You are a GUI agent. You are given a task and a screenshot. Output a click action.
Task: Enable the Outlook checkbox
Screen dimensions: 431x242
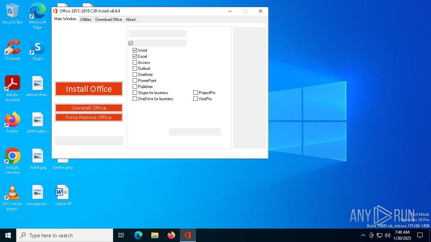point(135,69)
